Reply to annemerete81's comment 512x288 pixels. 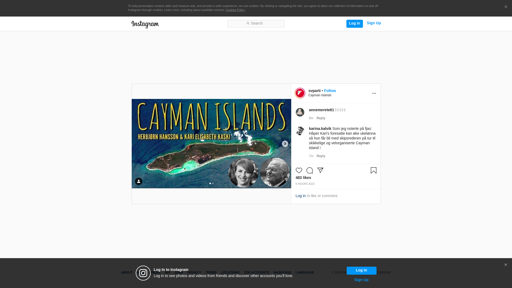[x=321, y=118]
